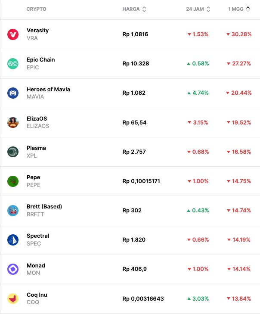This screenshot has height=314, width=260.
Task: Open the Epic Chain name link
Action: pyautogui.click(x=41, y=60)
